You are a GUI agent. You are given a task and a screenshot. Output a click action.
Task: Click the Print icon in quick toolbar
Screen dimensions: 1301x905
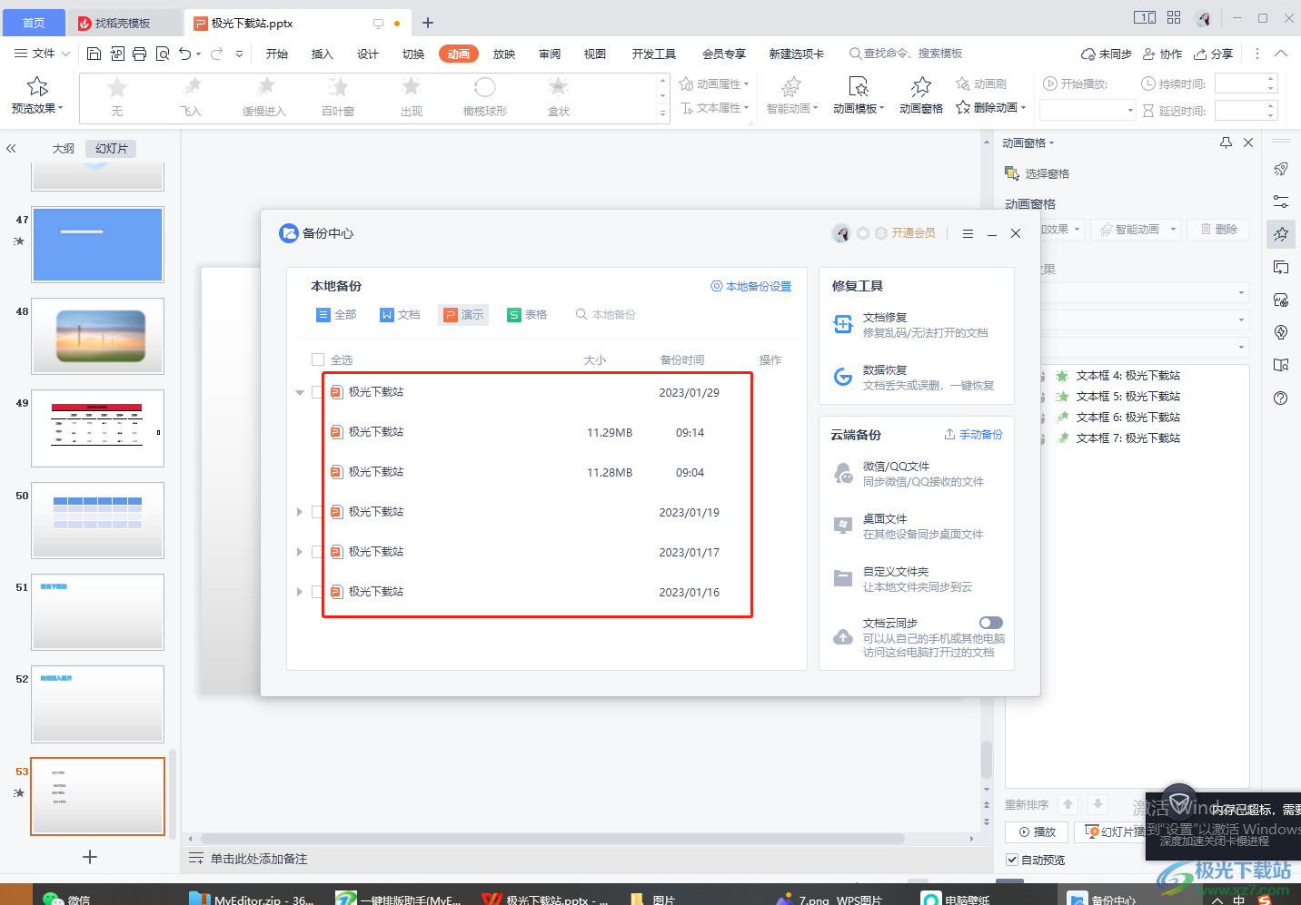[139, 54]
